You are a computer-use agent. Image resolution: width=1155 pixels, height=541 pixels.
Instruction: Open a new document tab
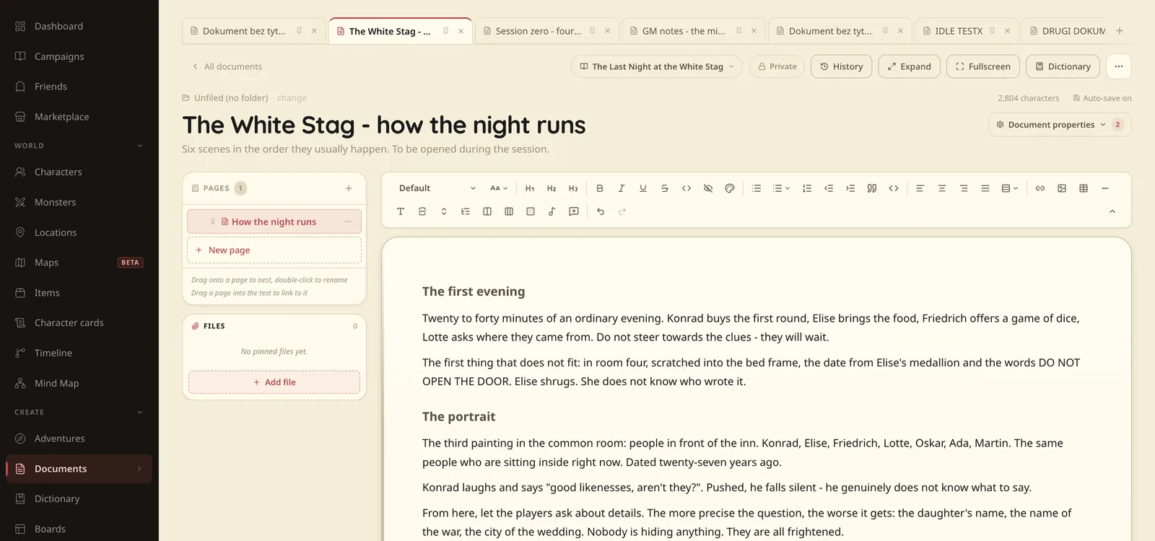click(1120, 31)
